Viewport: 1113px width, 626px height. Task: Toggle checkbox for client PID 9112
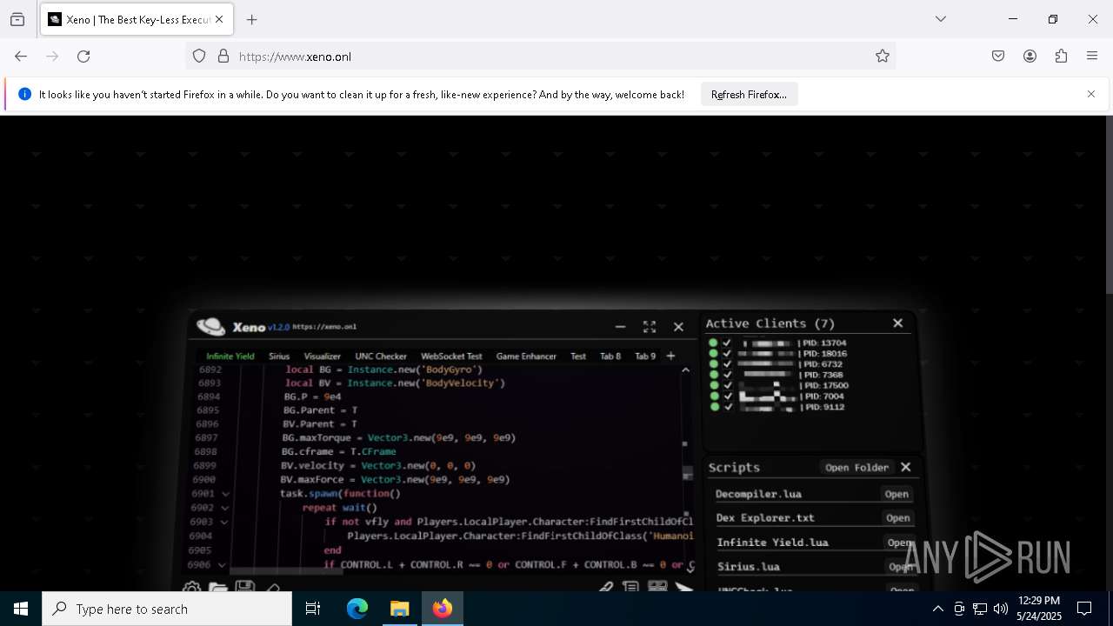click(x=728, y=407)
